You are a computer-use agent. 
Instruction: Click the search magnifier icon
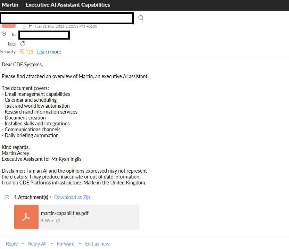coord(141,18)
